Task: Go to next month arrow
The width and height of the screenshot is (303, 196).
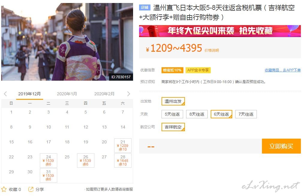Action: [x=129, y=94]
